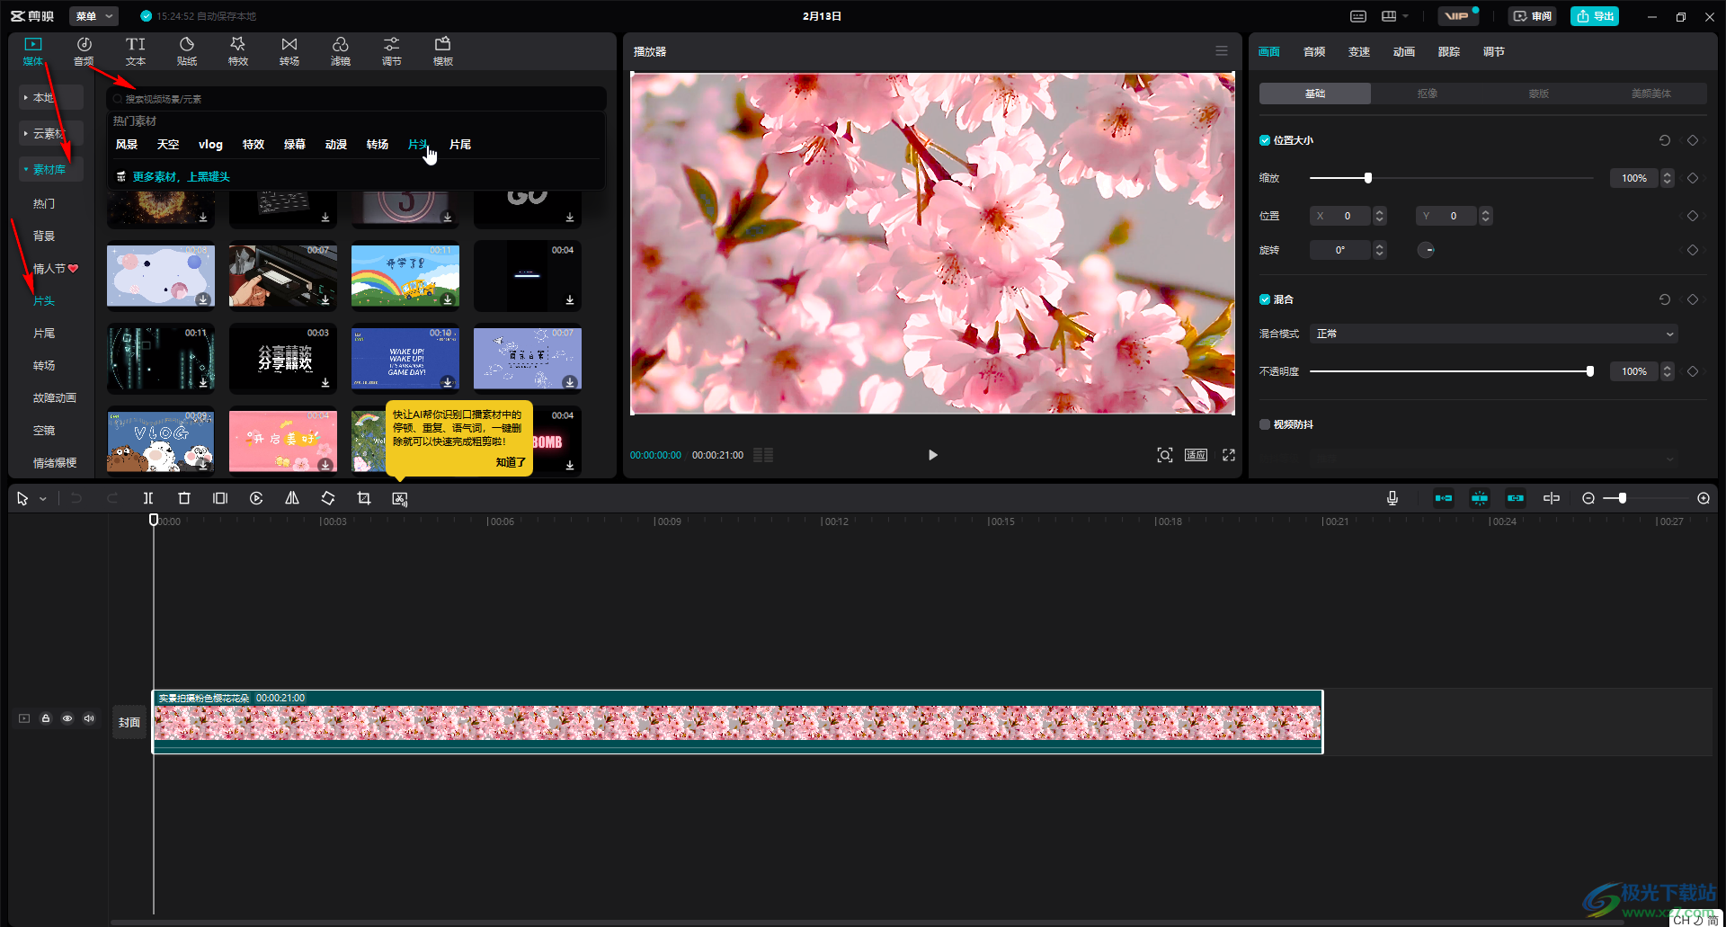The height and width of the screenshot is (927, 1726).
Task: Click the player zoom focus icon
Action: click(x=1165, y=455)
